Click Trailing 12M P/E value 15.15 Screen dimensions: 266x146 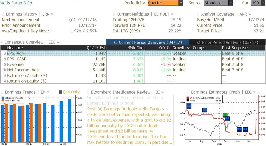(176, 20)
